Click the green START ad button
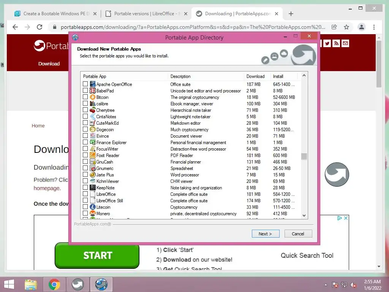Screen dimensions: 389x292 tap(97, 255)
